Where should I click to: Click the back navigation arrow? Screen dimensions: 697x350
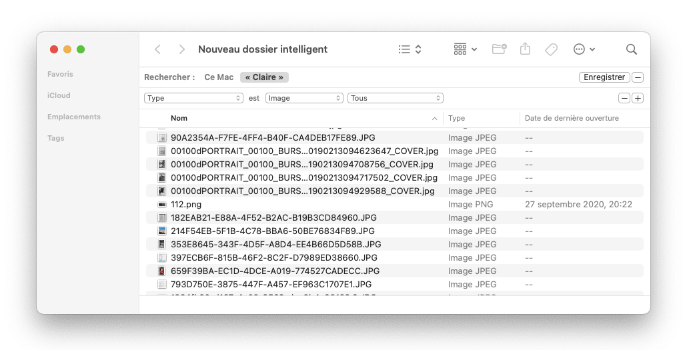click(157, 49)
